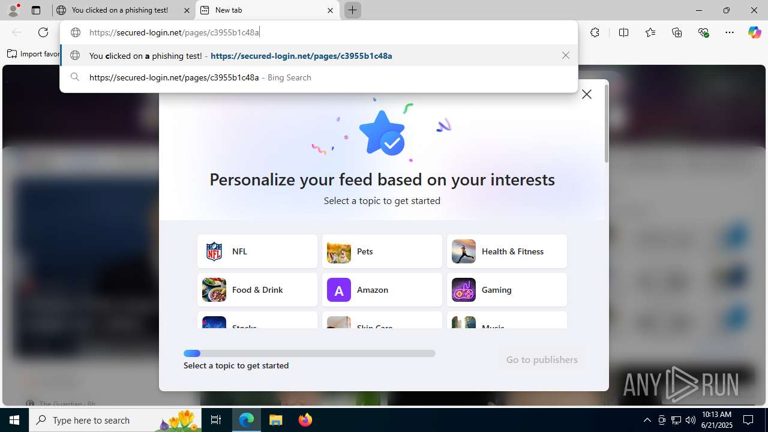Image resolution: width=768 pixels, height=432 pixels.
Task: Click the dialog vertical scrollbar
Action: pyautogui.click(x=606, y=124)
